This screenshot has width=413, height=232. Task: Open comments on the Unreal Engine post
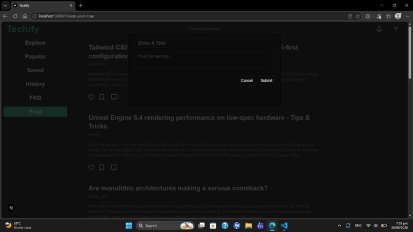coord(114,167)
